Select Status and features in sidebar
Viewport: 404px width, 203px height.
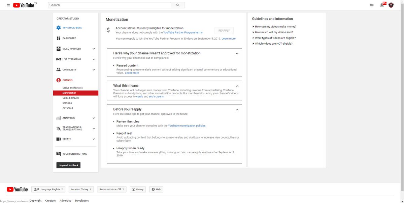pos(72,88)
